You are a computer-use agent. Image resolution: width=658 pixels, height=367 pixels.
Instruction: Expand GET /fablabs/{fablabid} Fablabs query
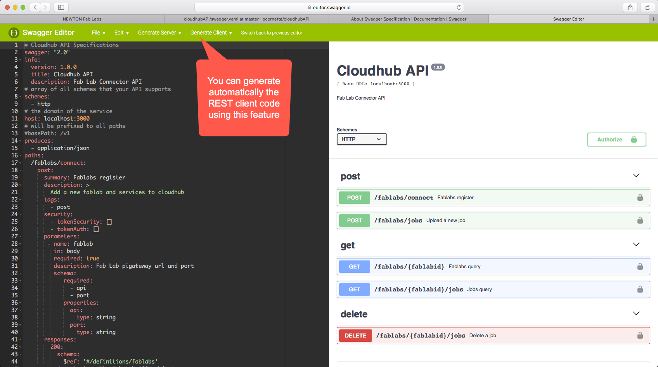(x=493, y=267)
